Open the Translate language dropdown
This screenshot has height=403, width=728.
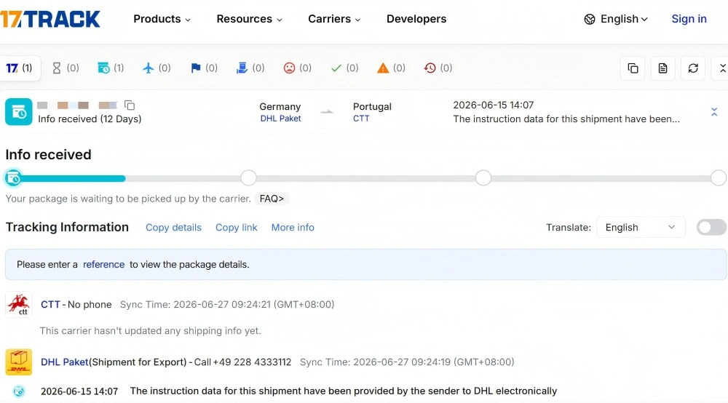[x=641, y=227]
